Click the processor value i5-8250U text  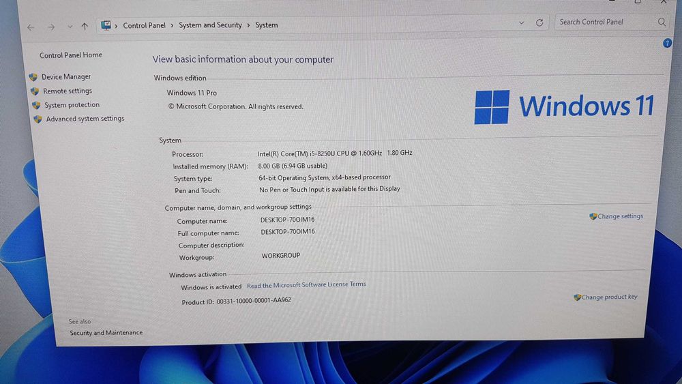click(x=335, y=153)
